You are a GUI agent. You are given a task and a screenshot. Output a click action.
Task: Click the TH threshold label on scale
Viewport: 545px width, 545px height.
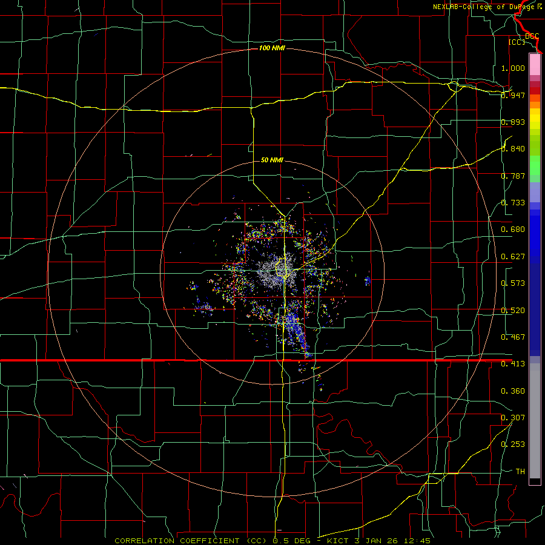point(520,472)
